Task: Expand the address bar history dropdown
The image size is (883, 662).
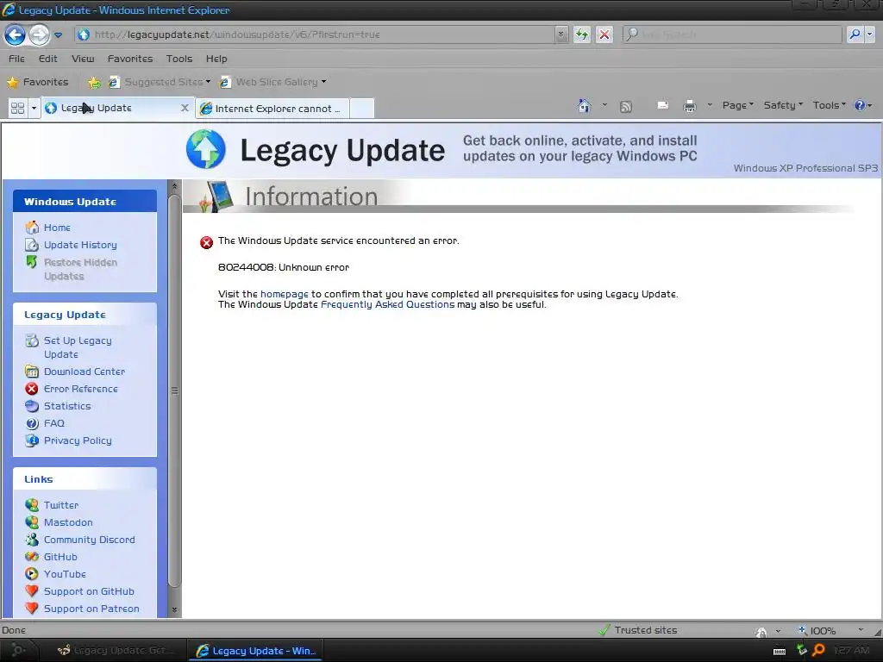Action: (x=560, y=34)
